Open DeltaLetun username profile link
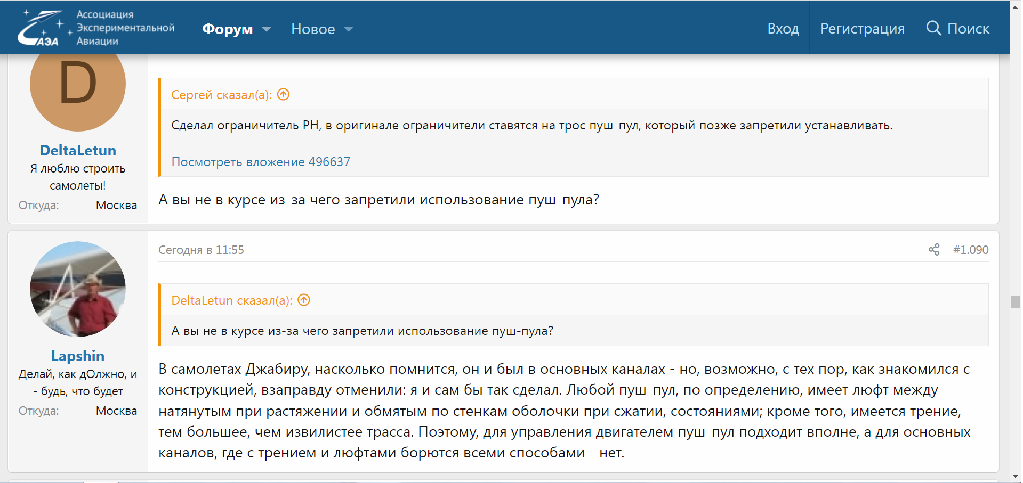The image size is (1023, 483). pos(78,151)
